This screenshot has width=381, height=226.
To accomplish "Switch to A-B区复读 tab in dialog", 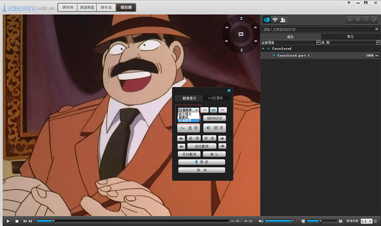I will pyautogui.click(x=215, y=98).
